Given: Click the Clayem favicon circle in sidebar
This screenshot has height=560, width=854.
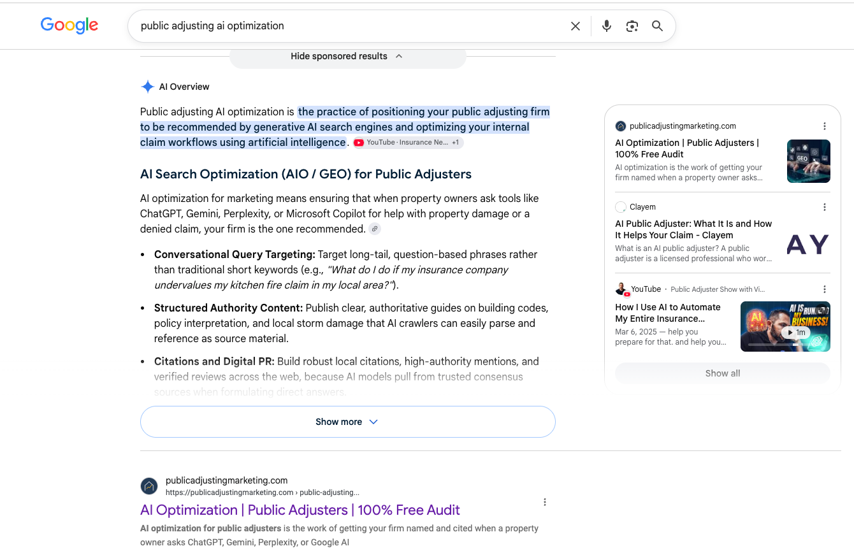Looking at the screenshot, I should pyautogui.click(x=621, y=207).
